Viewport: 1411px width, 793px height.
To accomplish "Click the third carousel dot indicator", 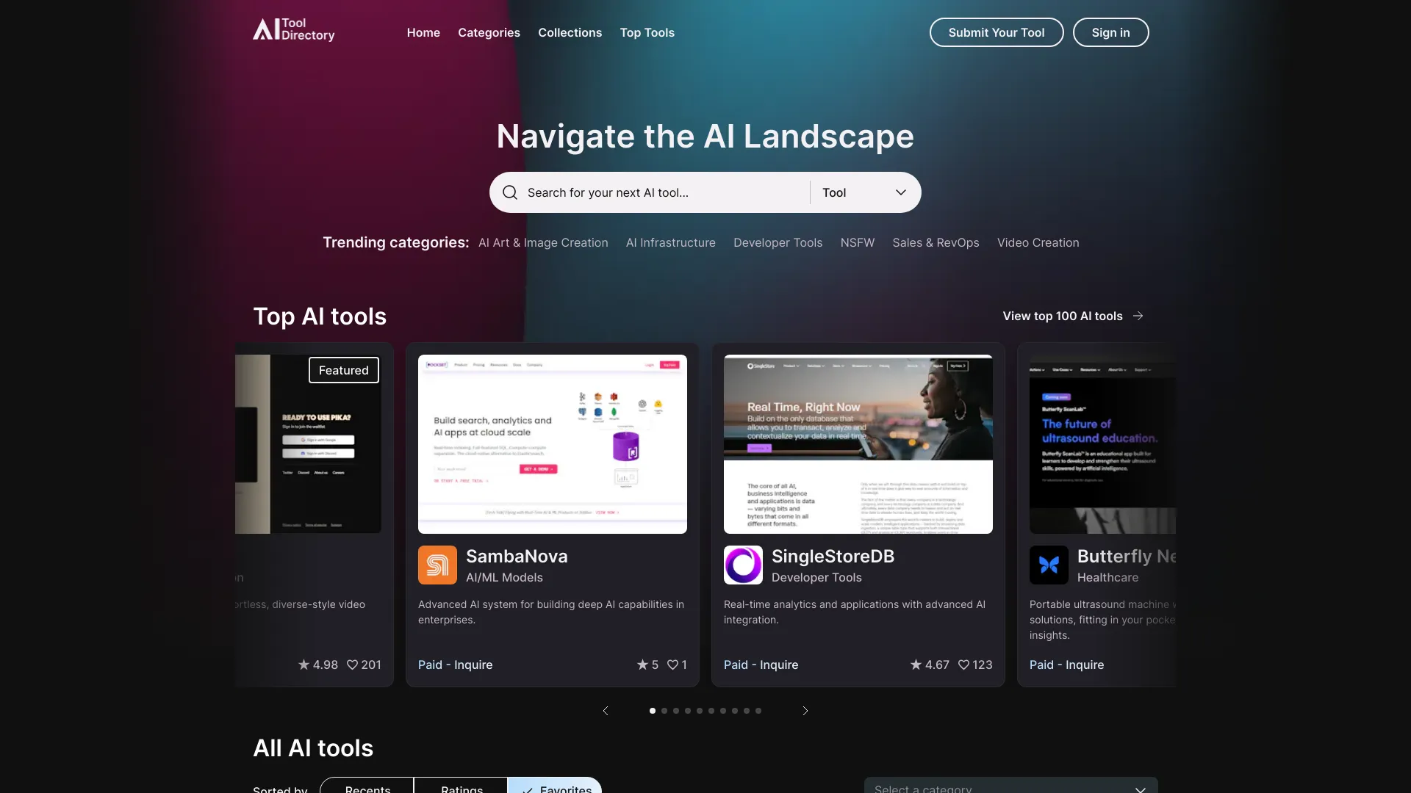I will pyautogui.click(x=676, y=710).
